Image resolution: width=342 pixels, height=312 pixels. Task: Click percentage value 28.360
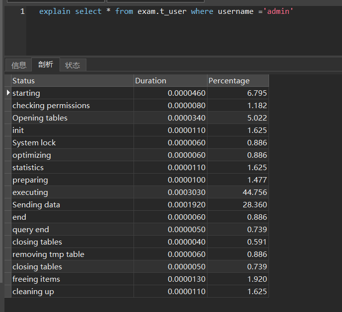pos(255,205)
